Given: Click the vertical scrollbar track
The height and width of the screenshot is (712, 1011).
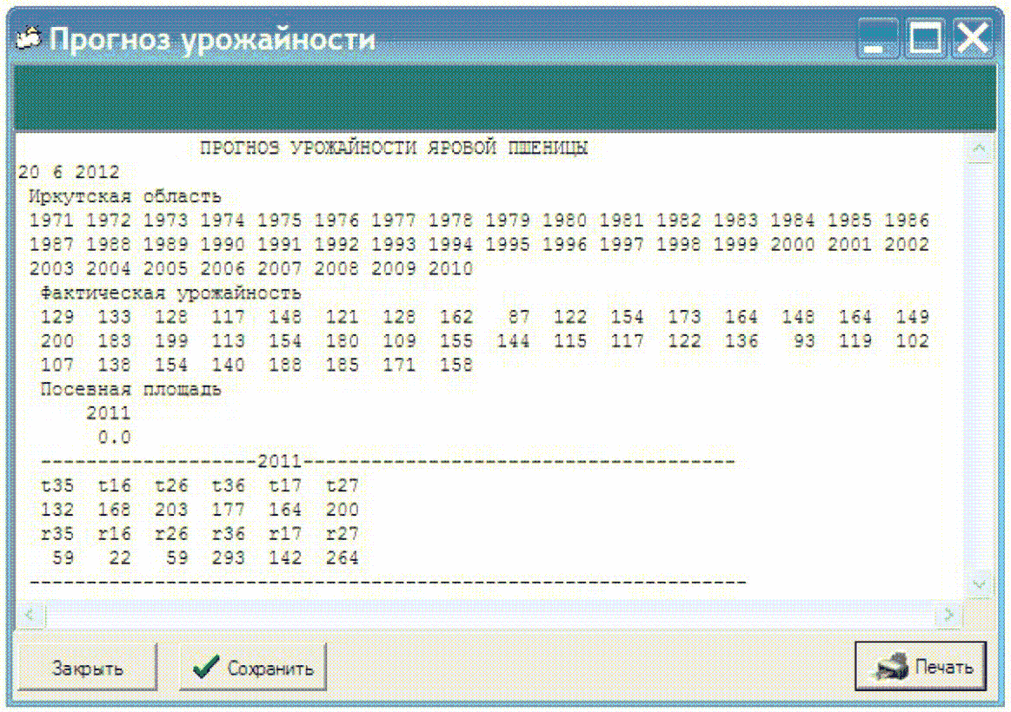Looking at the screenshot, I should point(979,367).
